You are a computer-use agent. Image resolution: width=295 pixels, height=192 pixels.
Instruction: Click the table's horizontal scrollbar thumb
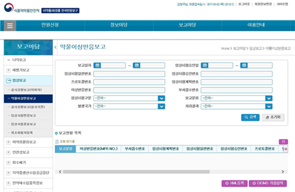(136, 172)
